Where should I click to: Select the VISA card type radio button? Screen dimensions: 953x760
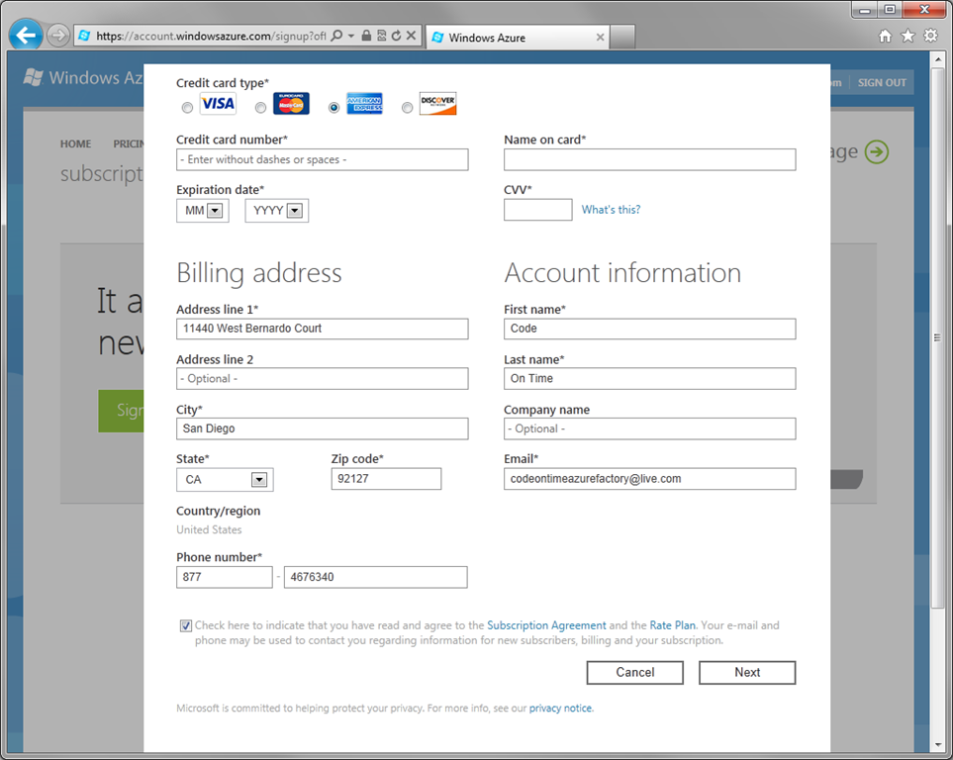tap(187, 108)
